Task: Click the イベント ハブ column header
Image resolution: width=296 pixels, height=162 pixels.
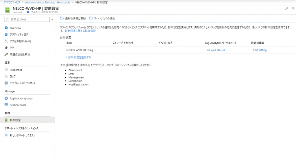Action: pyautogui.click(x=165, y=43)
